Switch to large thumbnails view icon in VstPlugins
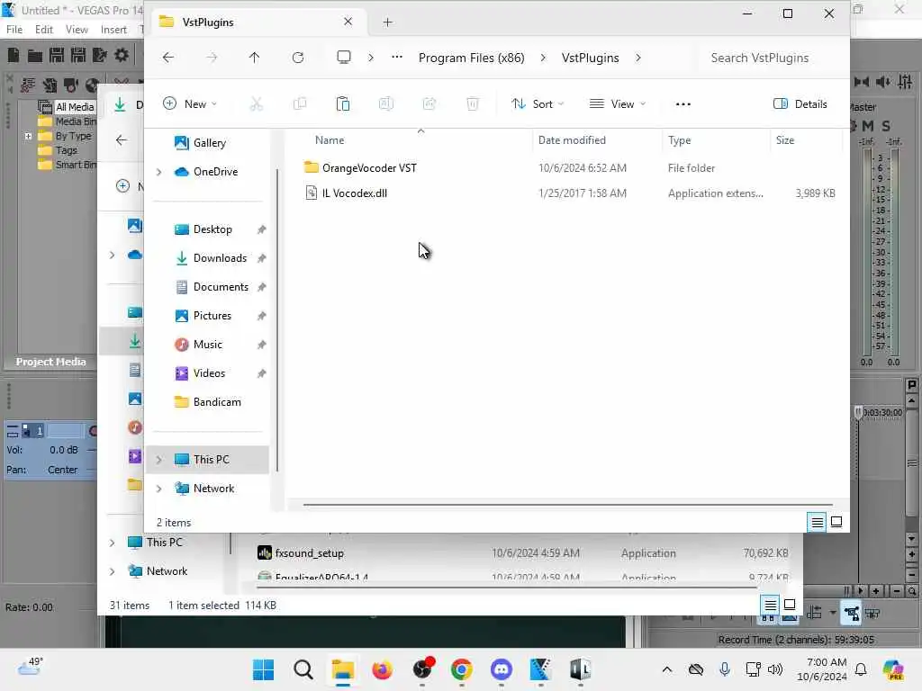922x691 pixels. tap(836, 522)
